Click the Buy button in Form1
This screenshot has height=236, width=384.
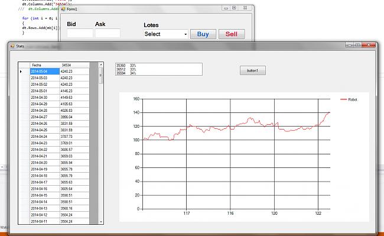coord(203,34)
